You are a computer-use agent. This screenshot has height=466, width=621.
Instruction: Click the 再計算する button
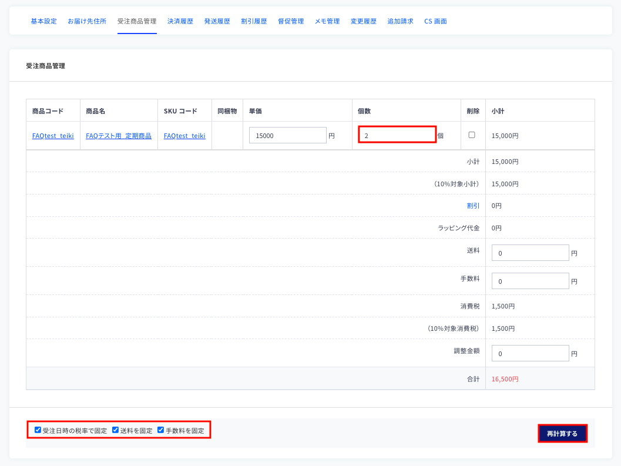562,434
